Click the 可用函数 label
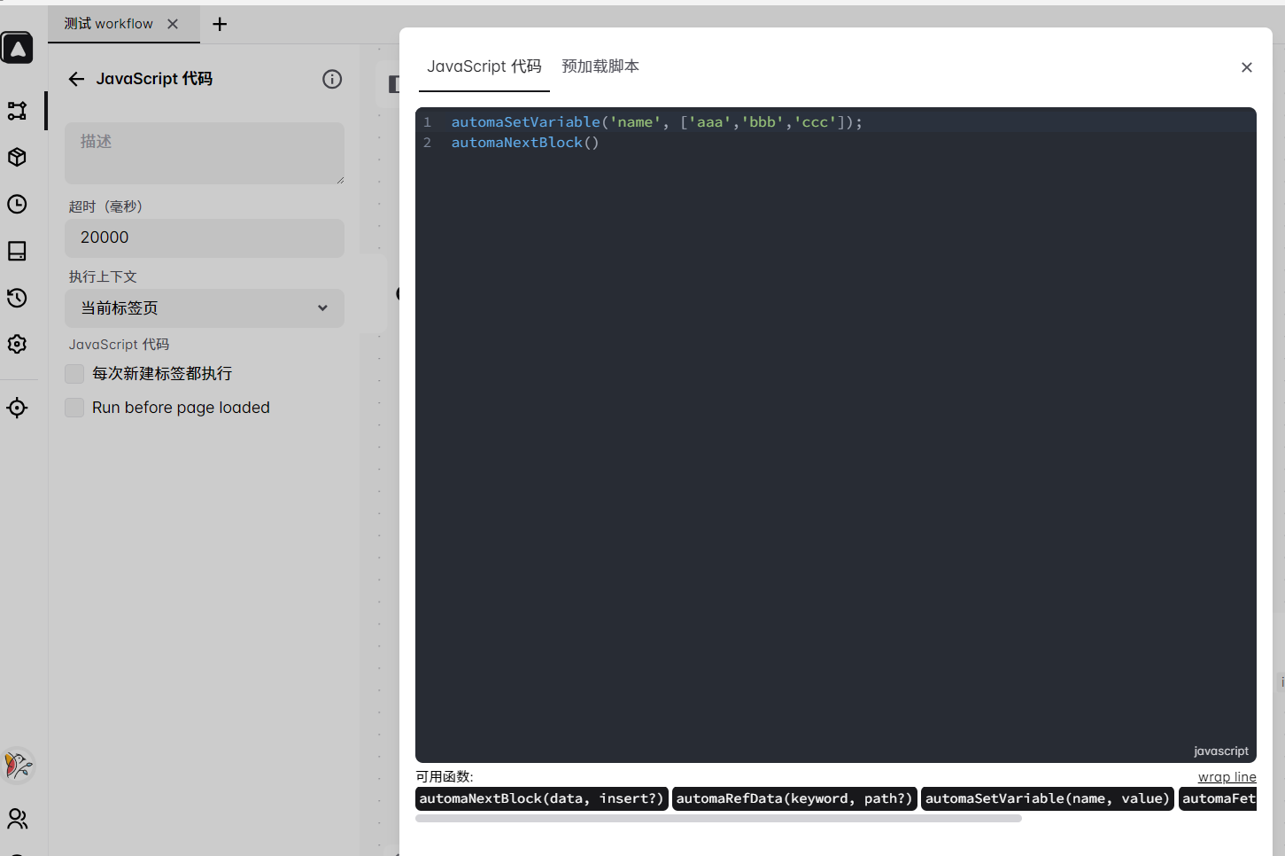Screen dimensions: 1285x856 [445, 776]
